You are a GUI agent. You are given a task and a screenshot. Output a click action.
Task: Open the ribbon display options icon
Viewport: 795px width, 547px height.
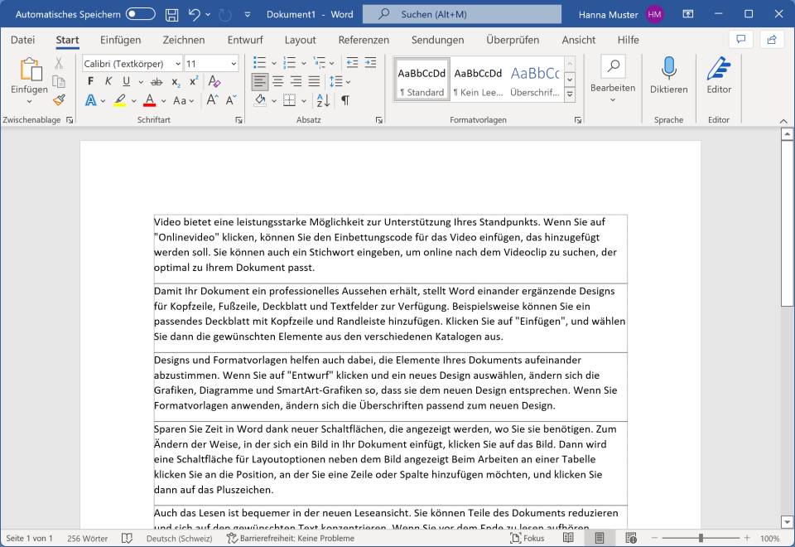[x=688, y=14]
